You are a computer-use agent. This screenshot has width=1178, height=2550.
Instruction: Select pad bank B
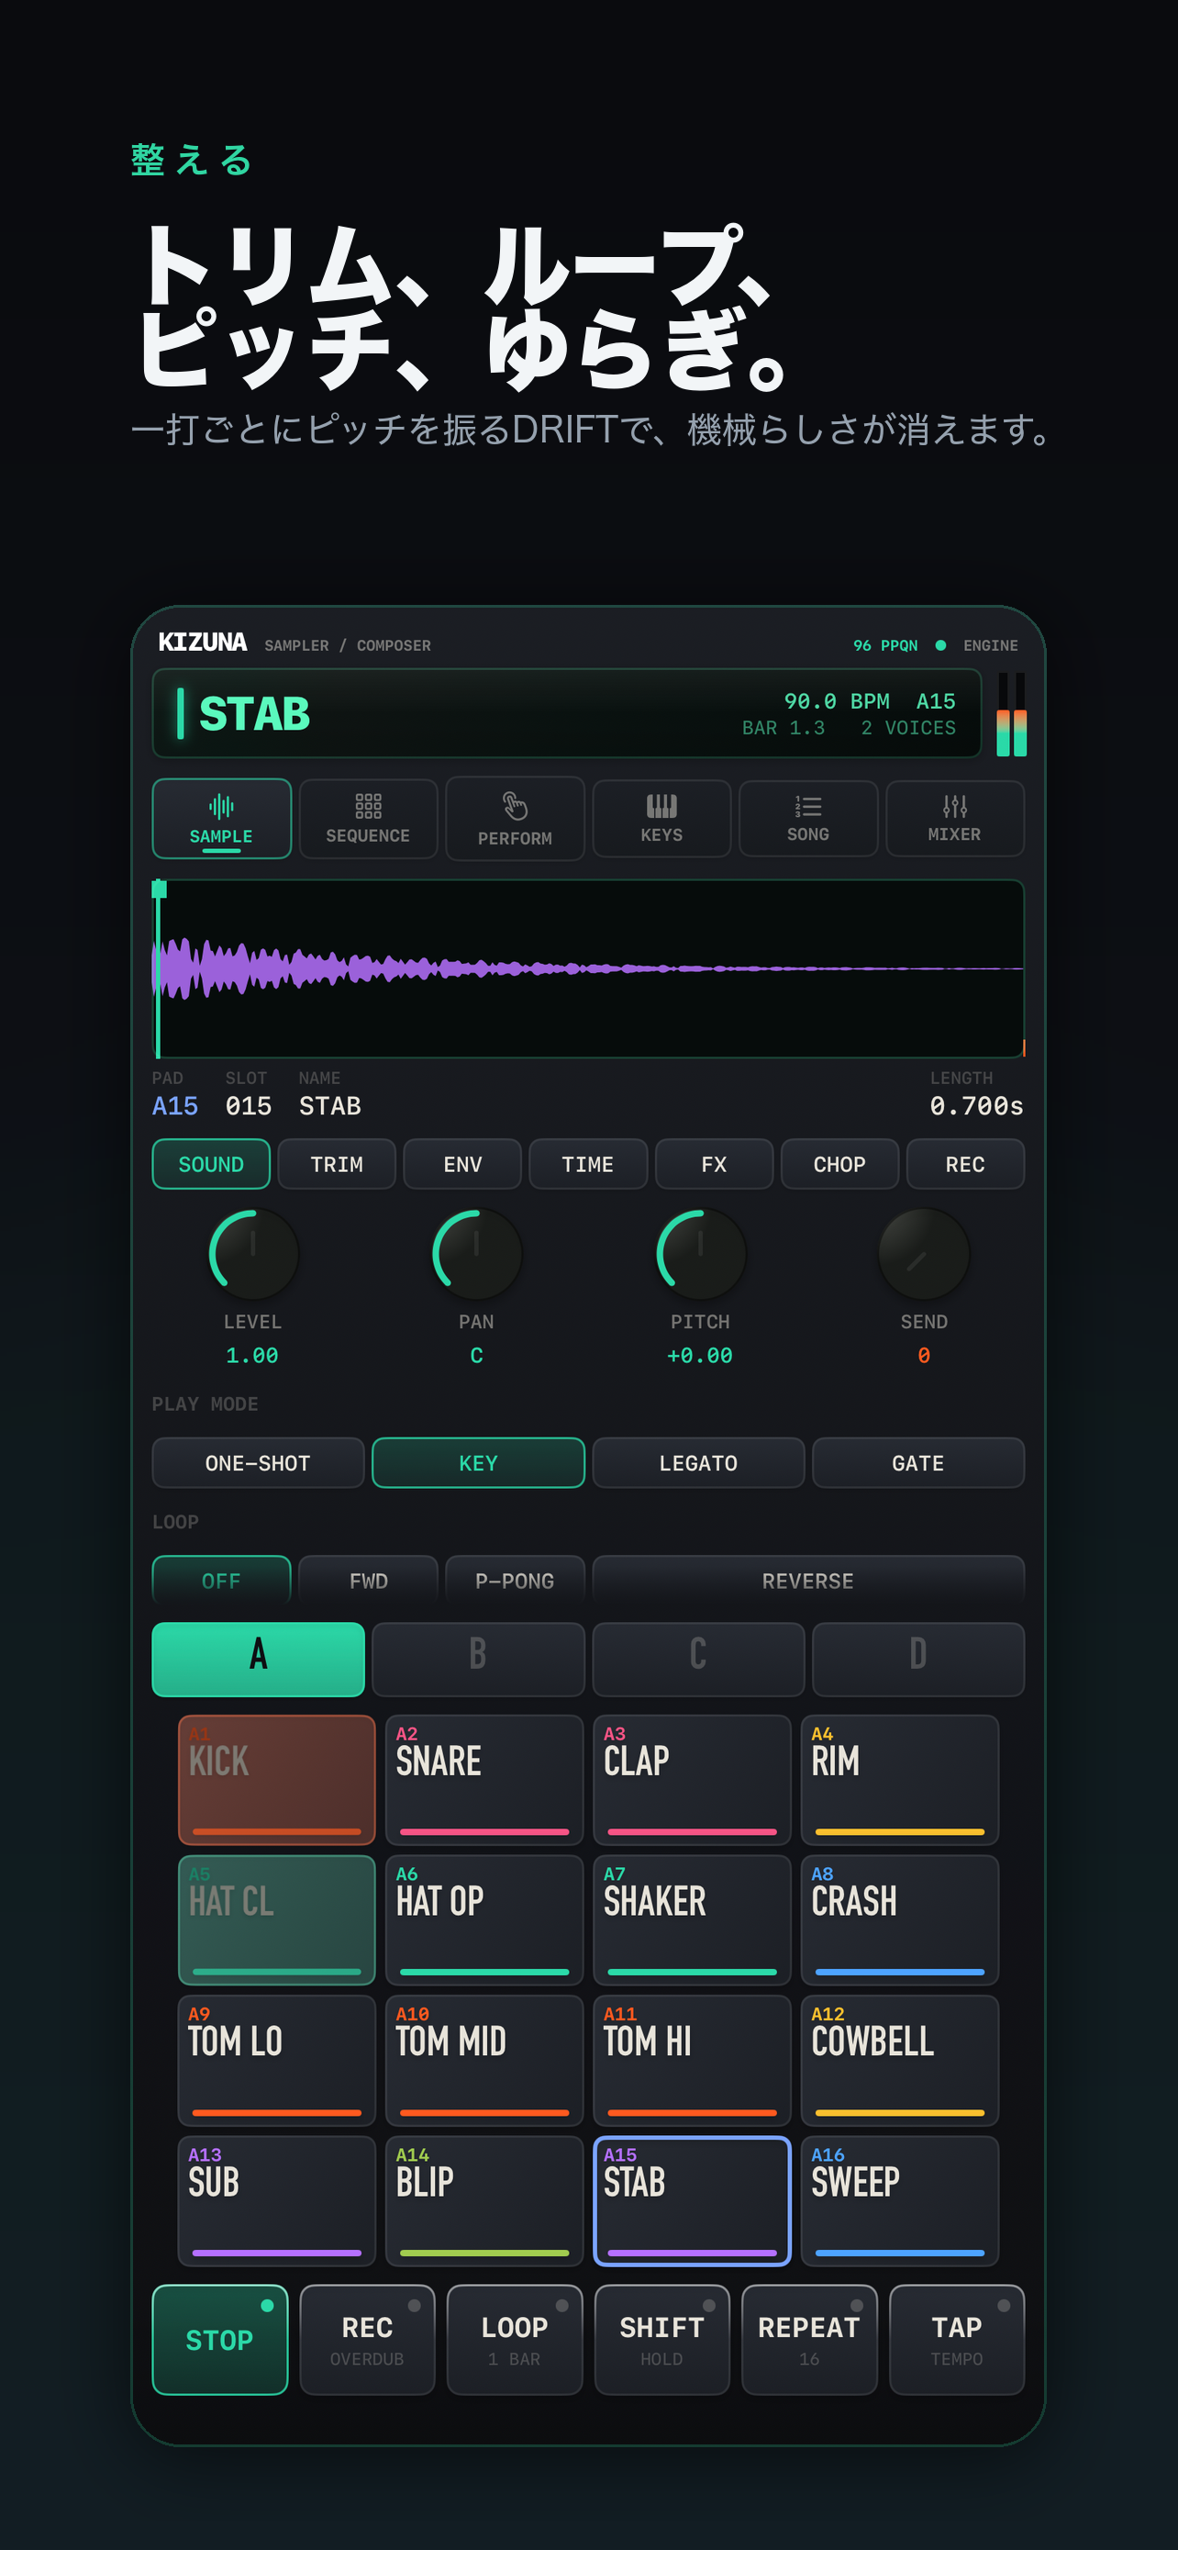click(x=478, y=1658)
